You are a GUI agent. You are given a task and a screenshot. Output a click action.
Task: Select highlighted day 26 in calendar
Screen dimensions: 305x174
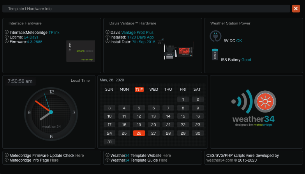[139, 133]
